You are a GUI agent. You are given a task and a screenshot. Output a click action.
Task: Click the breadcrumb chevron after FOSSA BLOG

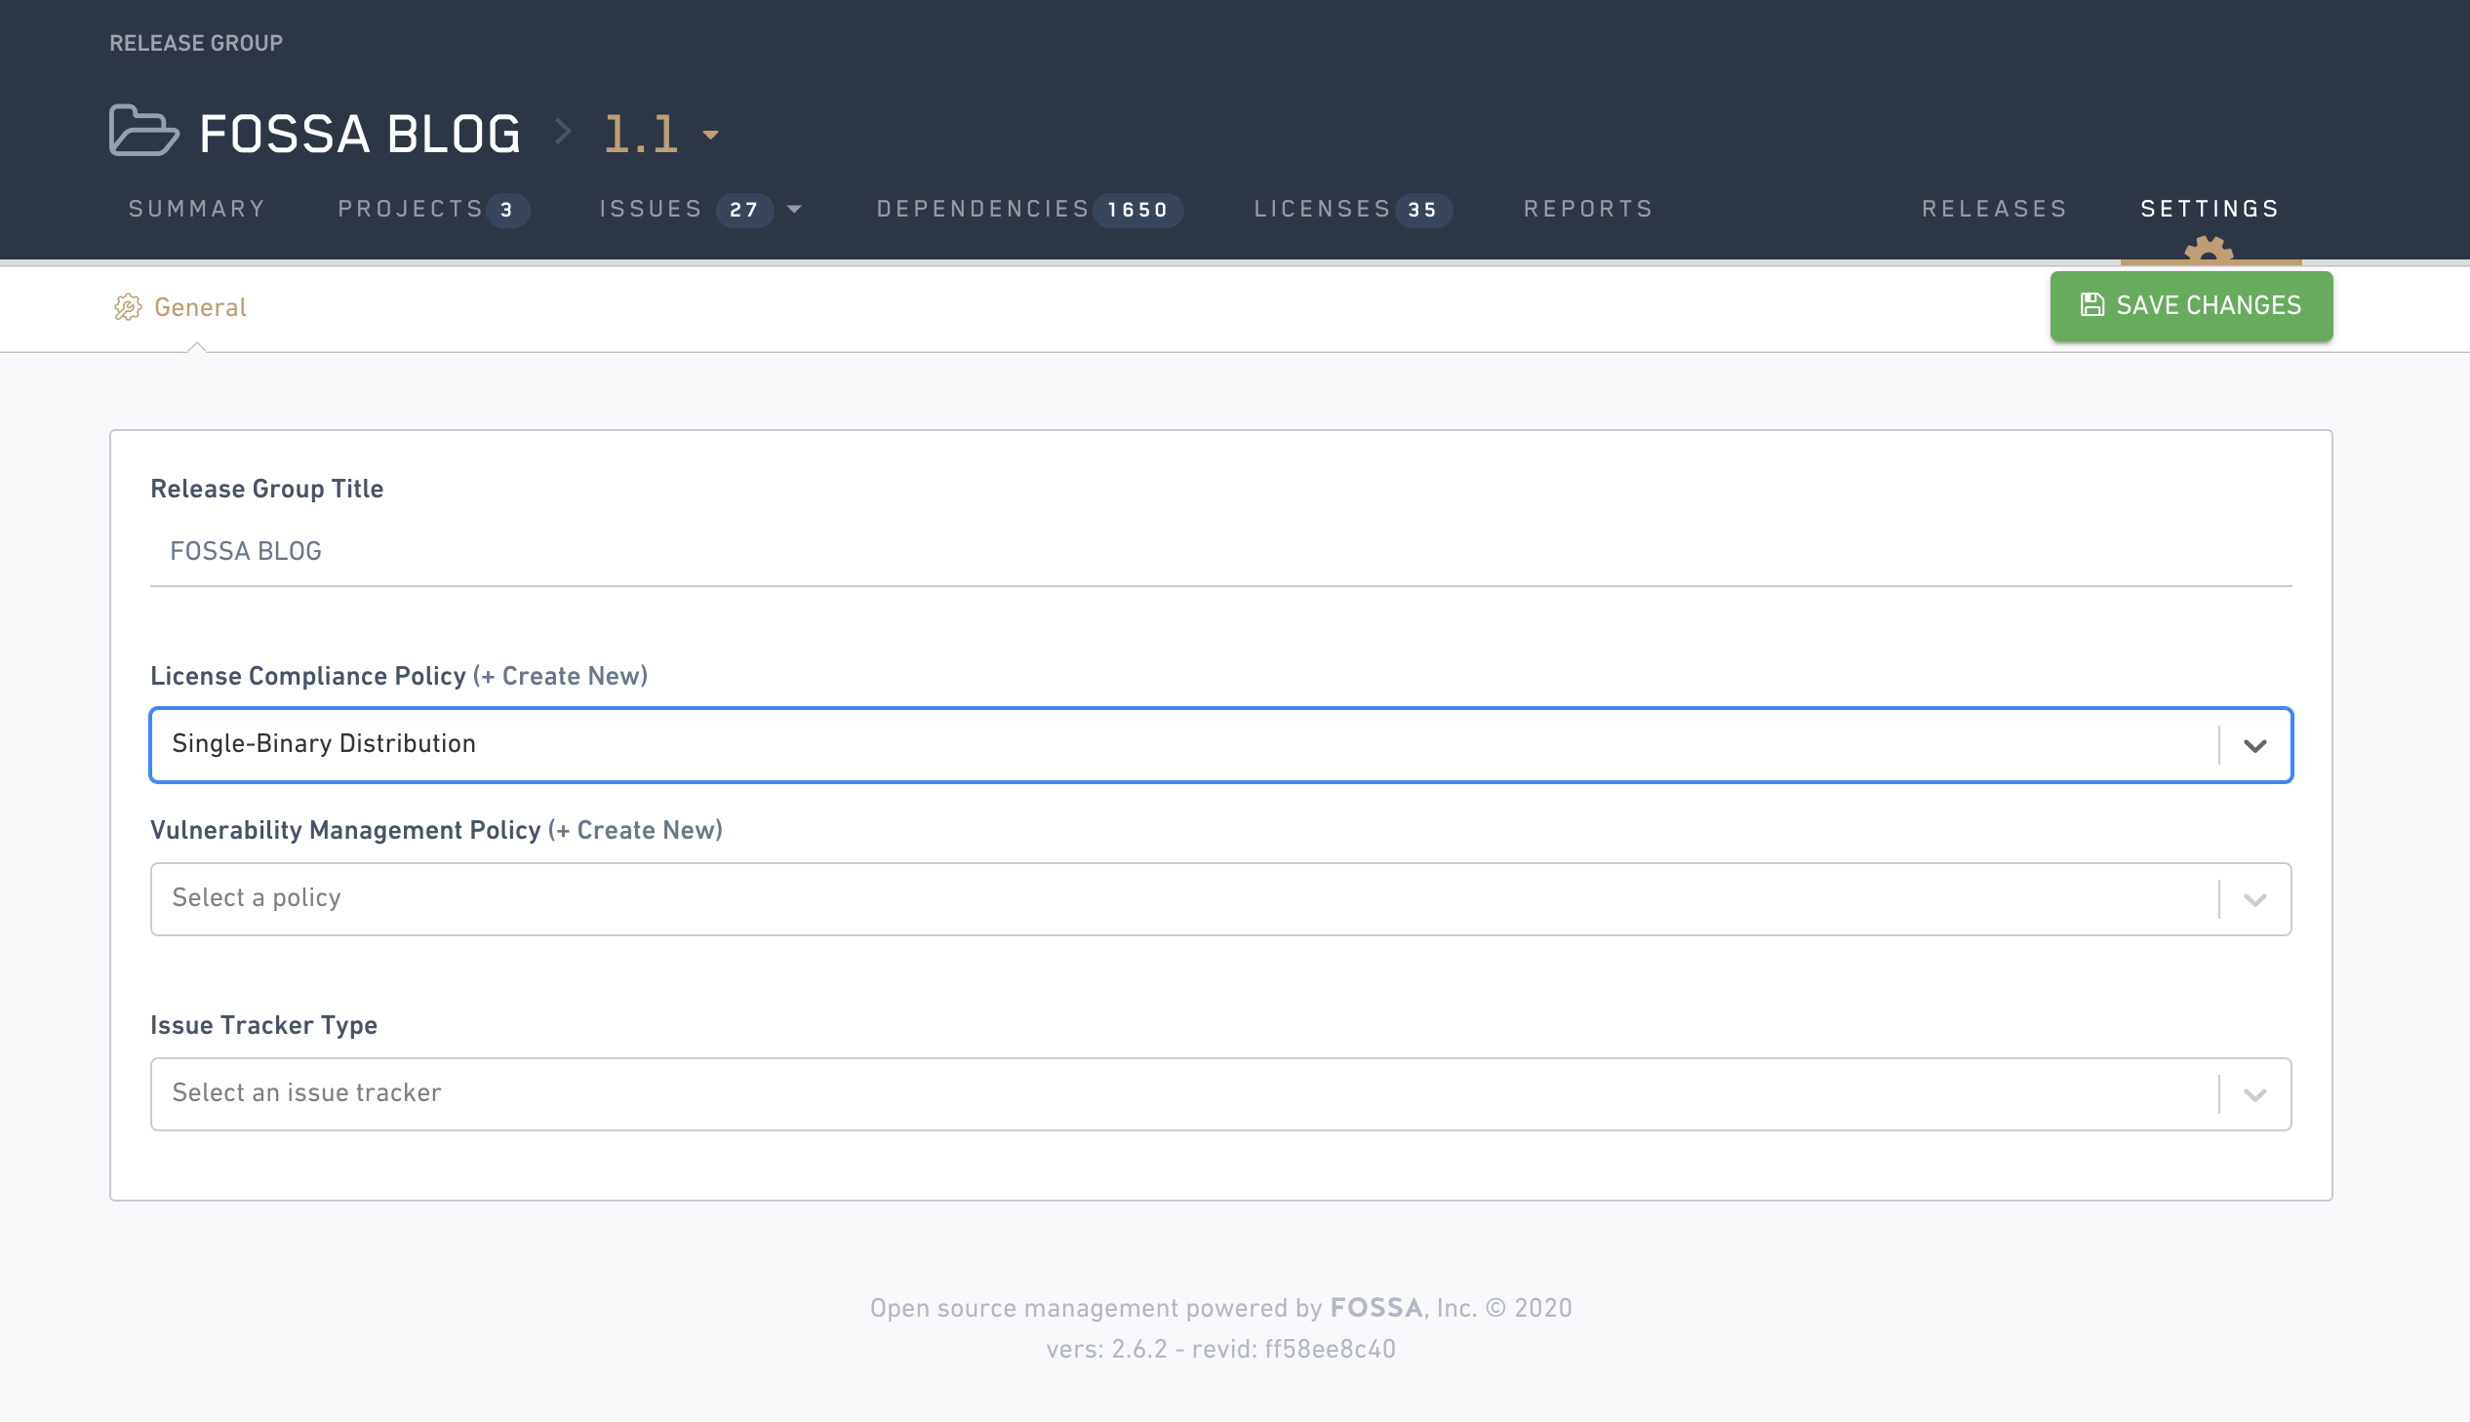[x=563, y=132]
